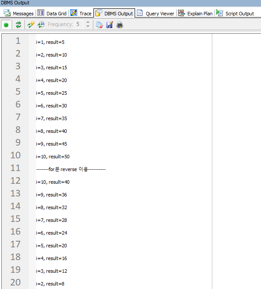Open the Data Grid tab

pos(52,14)
